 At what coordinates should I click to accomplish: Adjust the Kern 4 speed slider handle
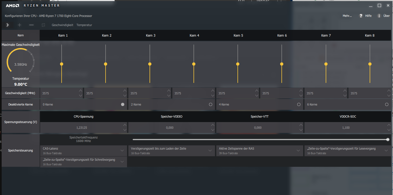click(194, 64)
